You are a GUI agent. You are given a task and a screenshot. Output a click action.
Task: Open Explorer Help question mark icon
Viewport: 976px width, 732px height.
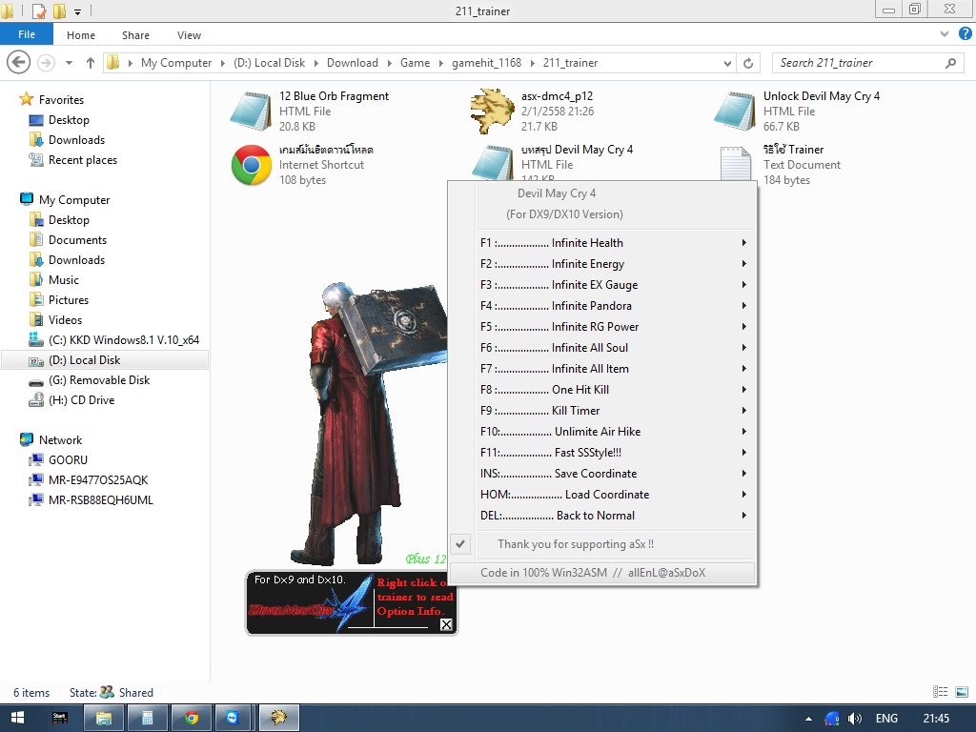point(966,33)
